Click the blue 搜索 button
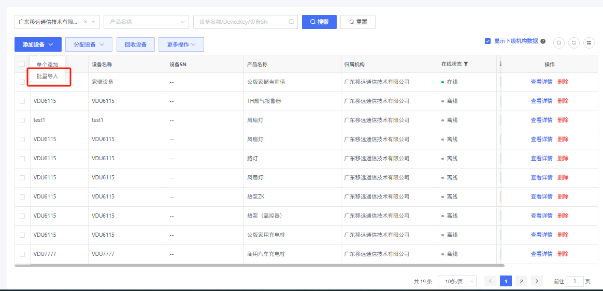The image size is (603, 291). tap(319, 22)
